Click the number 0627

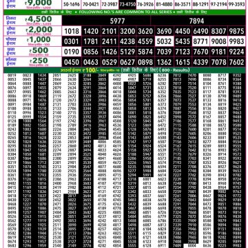(x=127, y=62)
